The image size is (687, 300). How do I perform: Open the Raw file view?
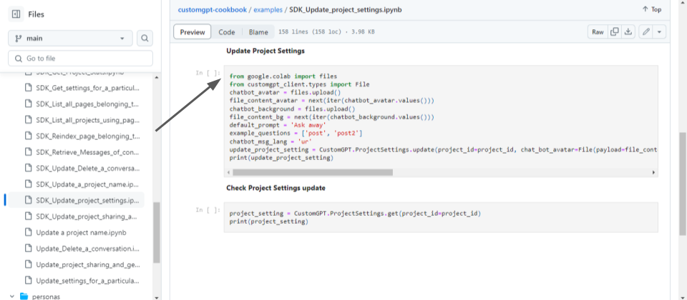598,32
